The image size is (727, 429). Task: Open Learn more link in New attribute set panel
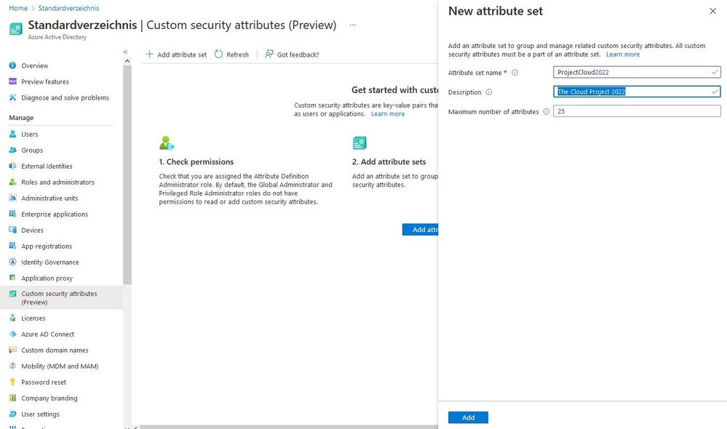(623, 55)
